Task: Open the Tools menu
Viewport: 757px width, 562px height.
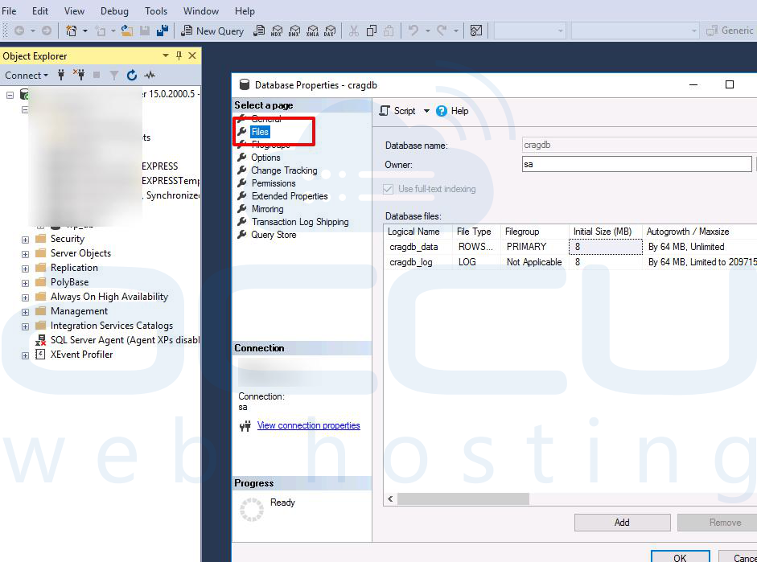Action: 155,10
